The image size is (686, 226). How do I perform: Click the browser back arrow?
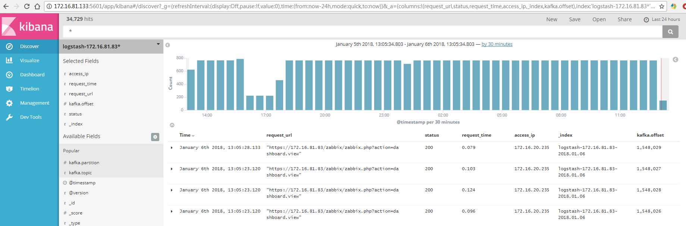click(x=6, y=6)
